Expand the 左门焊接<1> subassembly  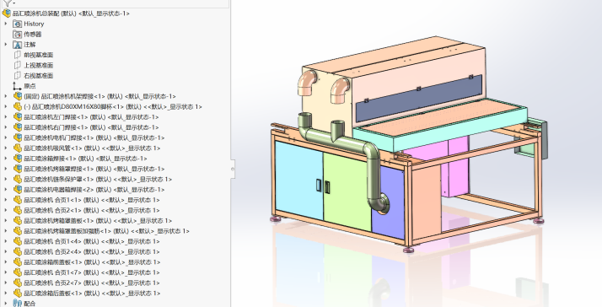(x=6, y=117)
